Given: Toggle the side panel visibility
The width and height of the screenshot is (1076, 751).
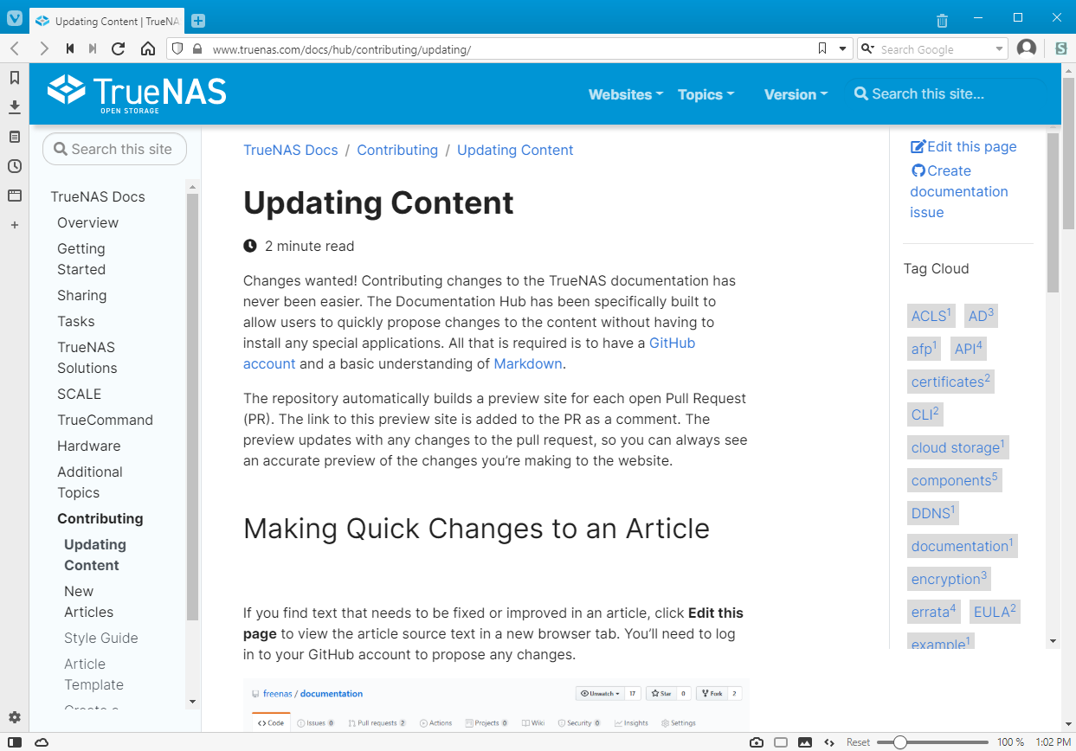Looking at the screenshot, I should (15, 742).
